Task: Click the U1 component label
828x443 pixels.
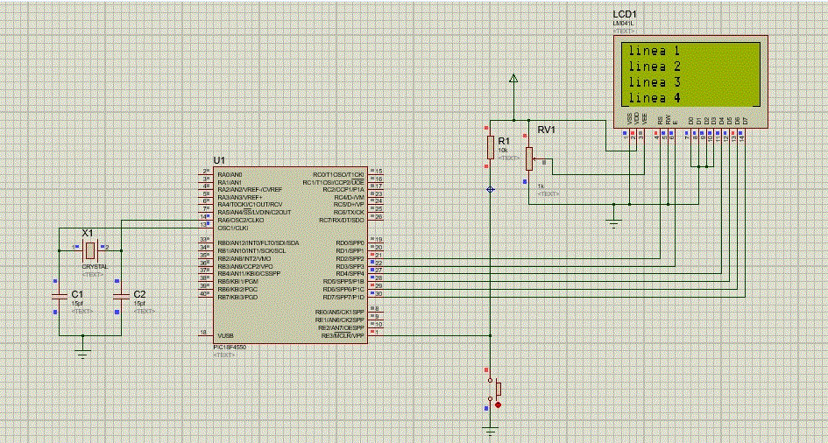Action: [219, 160]
